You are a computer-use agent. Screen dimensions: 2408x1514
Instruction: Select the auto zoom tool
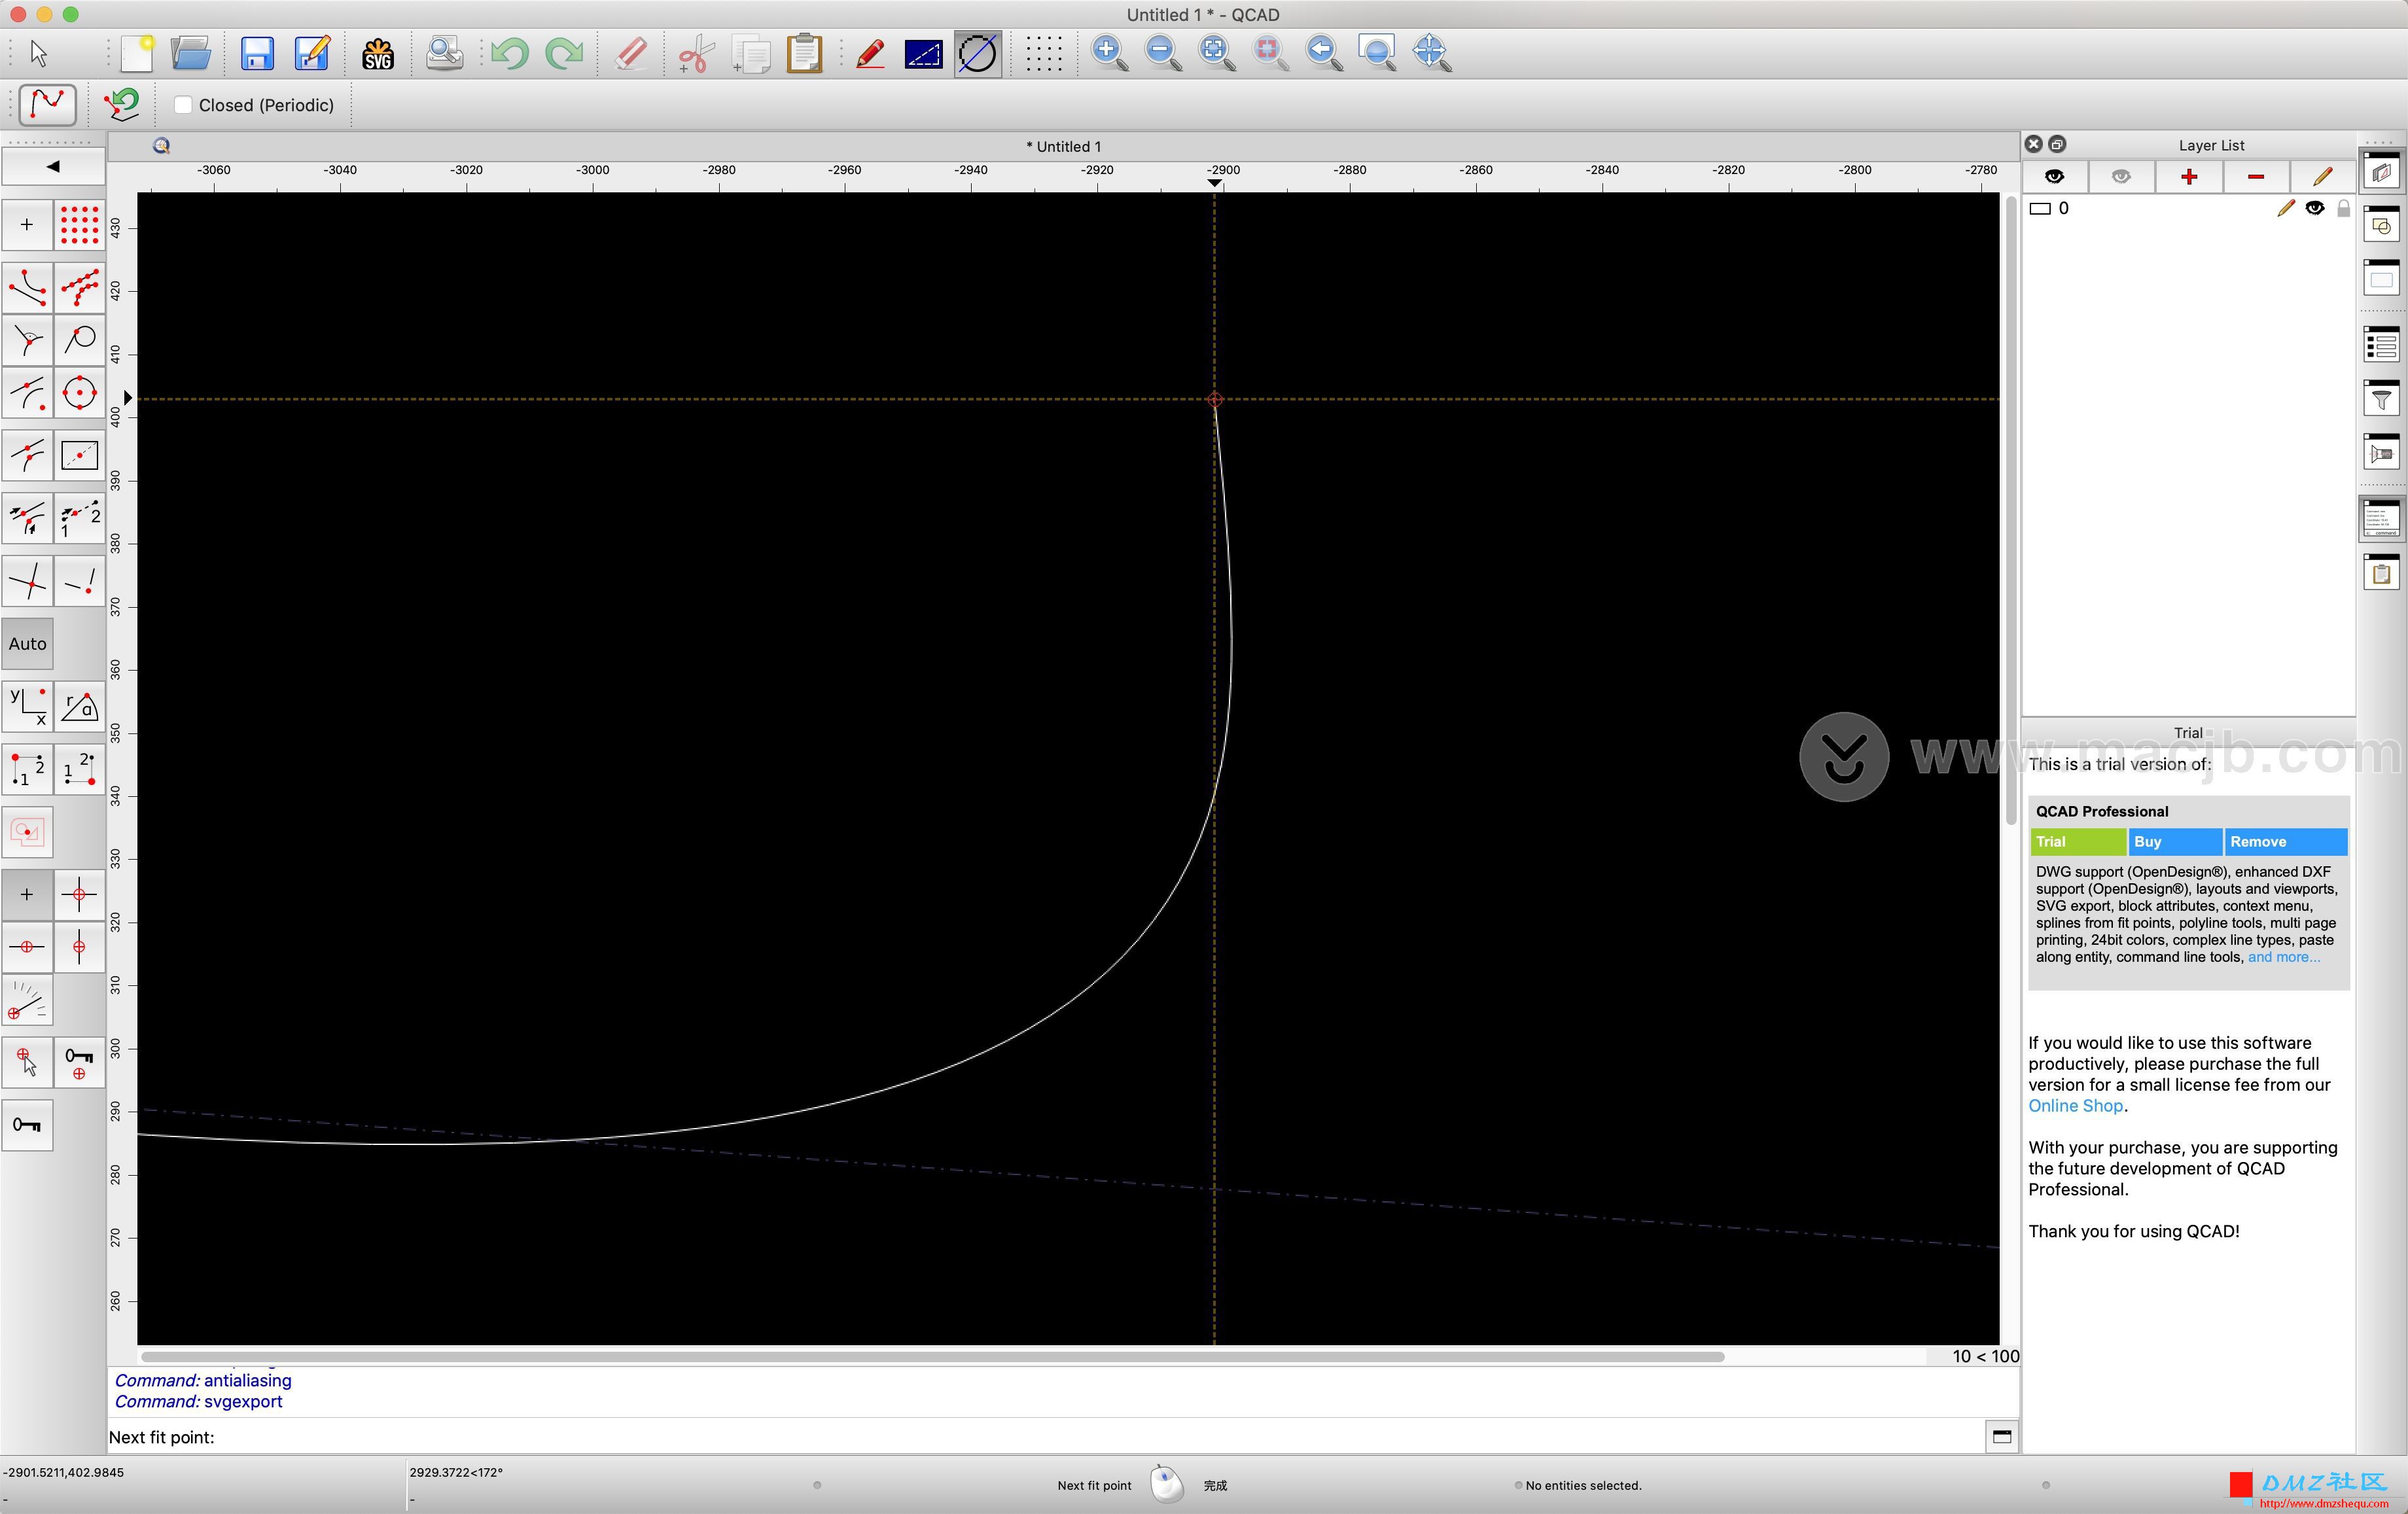[x=1217, y=53]
